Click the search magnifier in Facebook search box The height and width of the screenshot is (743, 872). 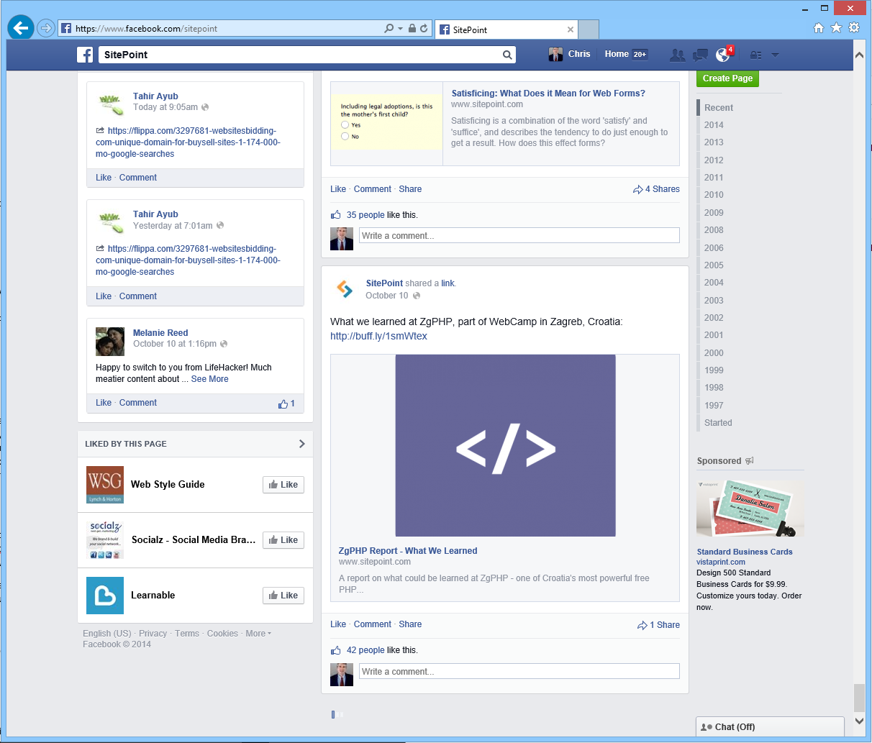click(507, 55)
